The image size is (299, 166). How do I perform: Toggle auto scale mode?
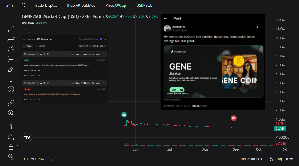(x=289, y=159)
